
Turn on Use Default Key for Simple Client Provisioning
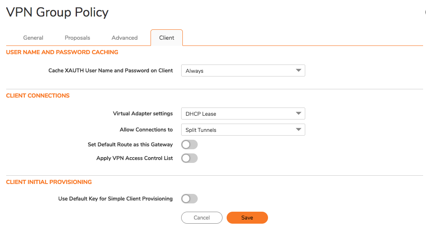pos(189,198)
